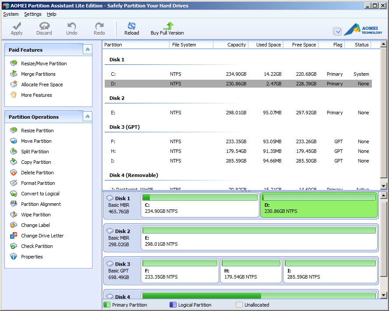
Task: Select the C: partition row in list
Action: 238,74
